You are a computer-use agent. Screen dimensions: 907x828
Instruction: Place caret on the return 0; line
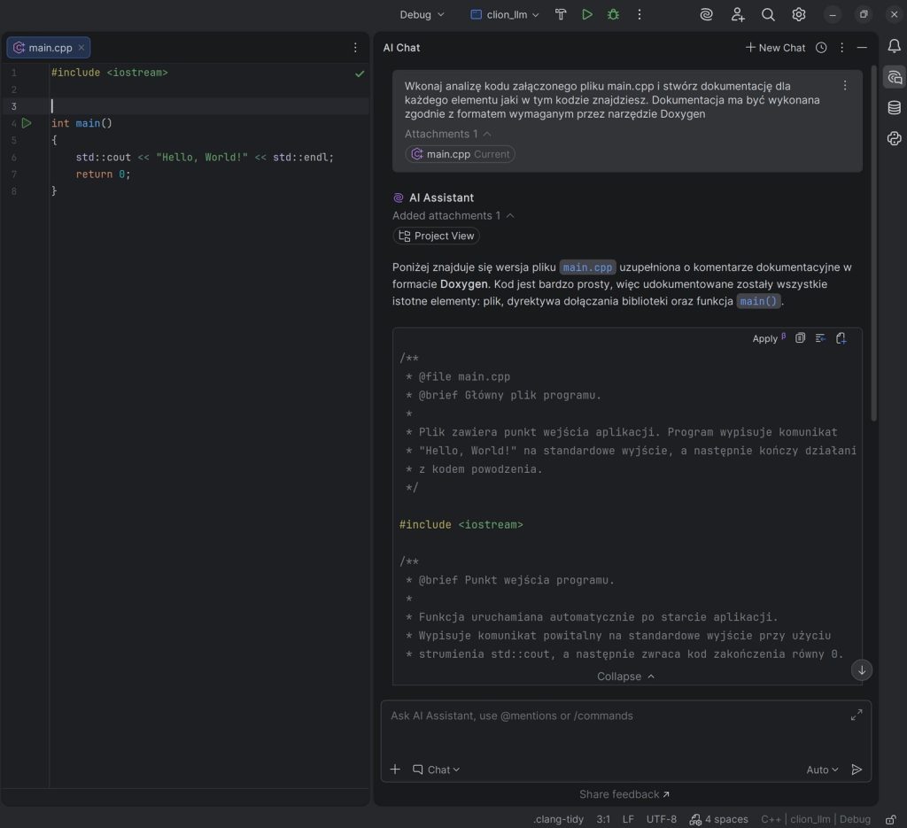click(103, 174)
